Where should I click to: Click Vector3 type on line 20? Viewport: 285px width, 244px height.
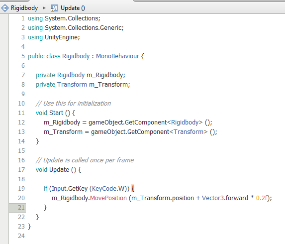[213, 198]
